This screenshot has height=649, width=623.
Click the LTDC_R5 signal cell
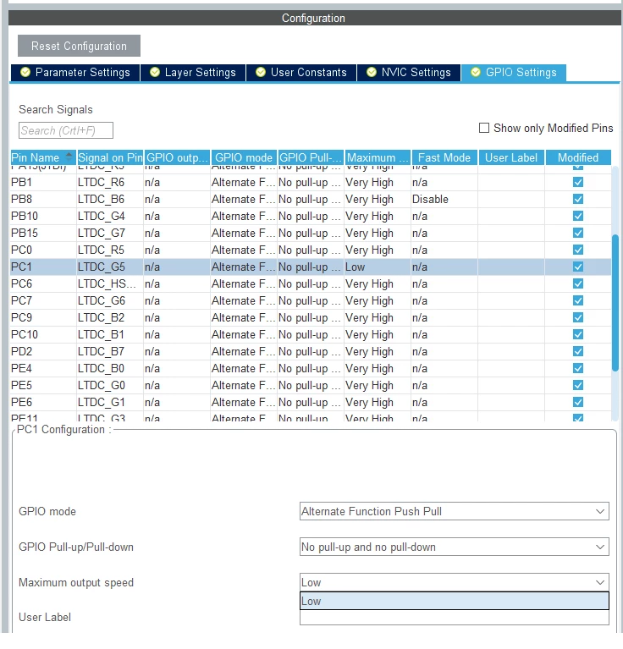click(110, 250)
